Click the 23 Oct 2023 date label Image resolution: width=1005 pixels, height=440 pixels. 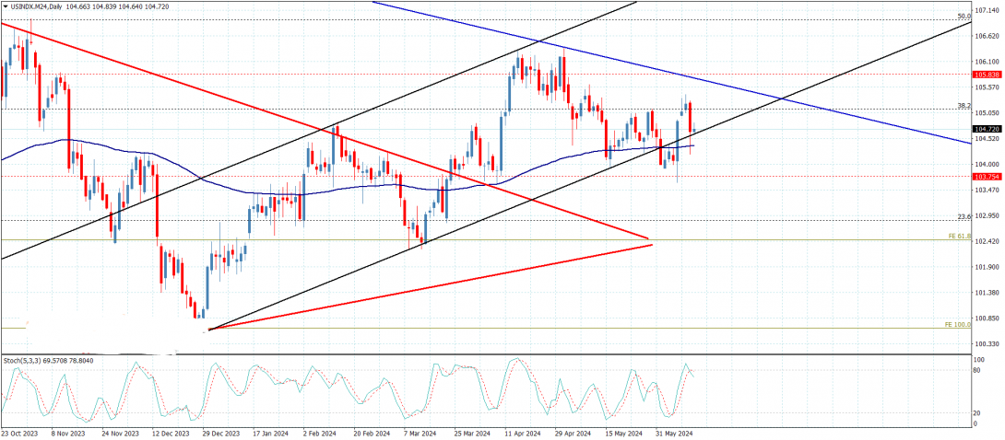click(20, 433)
